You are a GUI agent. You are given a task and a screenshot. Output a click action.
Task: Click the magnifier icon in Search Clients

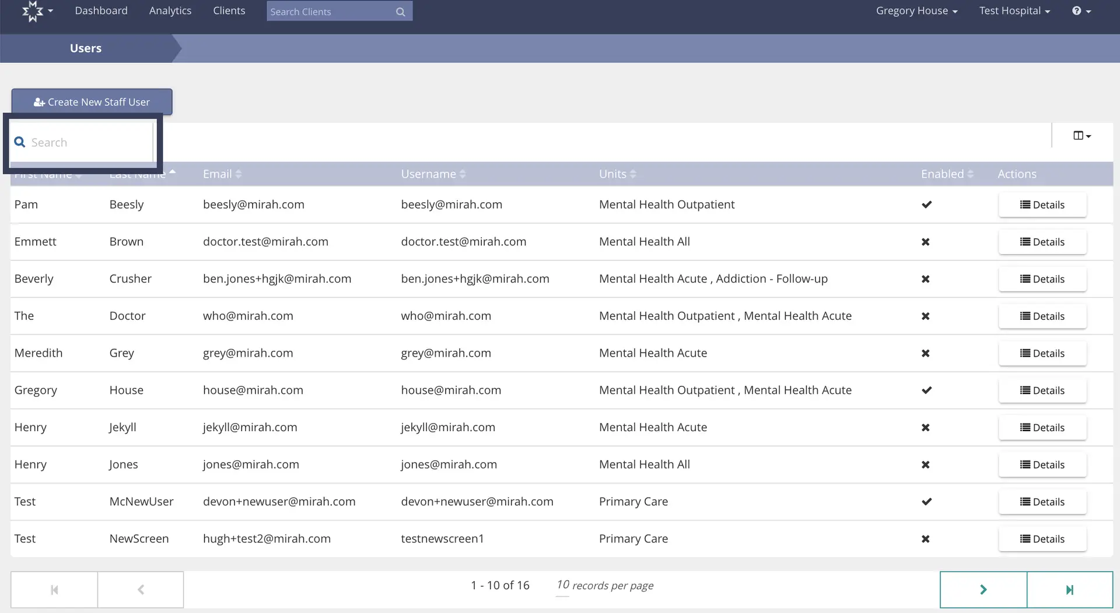coord(400,11)
